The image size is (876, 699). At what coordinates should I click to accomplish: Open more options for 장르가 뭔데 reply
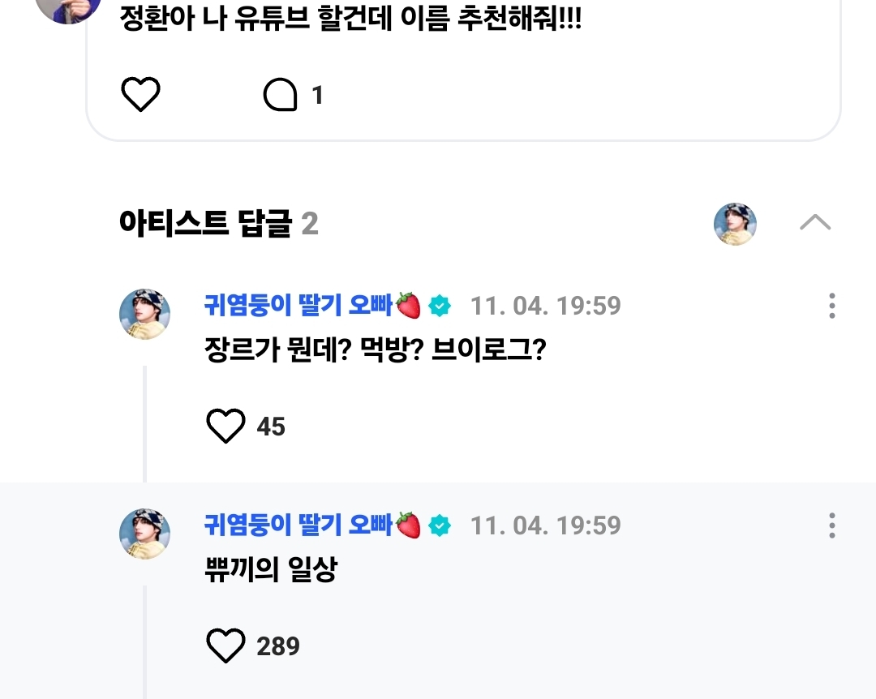832,306
